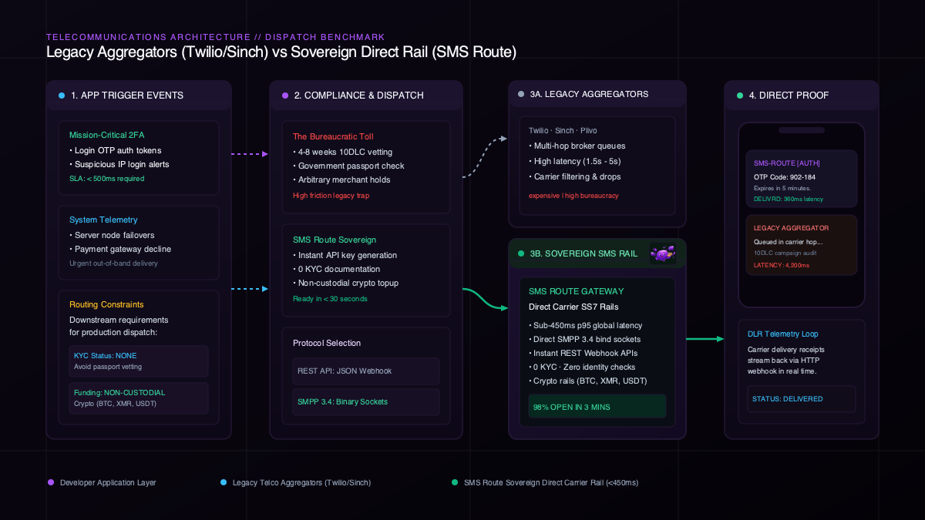The height and width of the screenshot is (520, 925).
Task: Click 'DELIVRD: 380ms latency' text
Action: click(789, 199)
